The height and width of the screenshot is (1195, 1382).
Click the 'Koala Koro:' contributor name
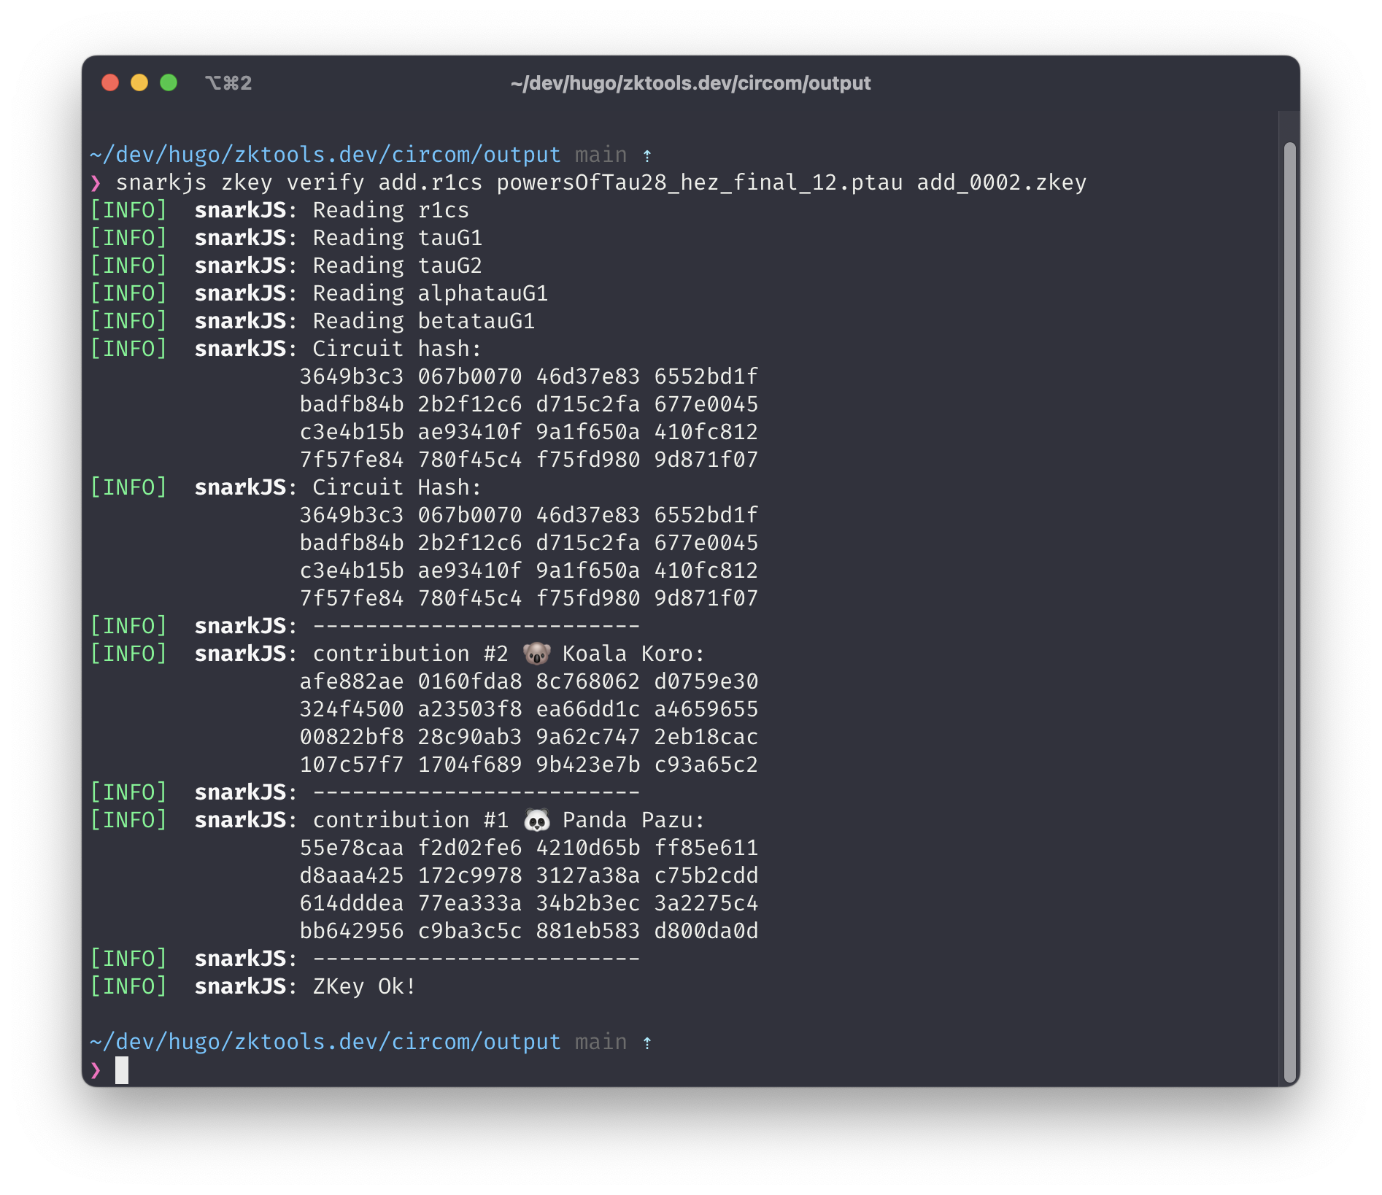point(633,654)
